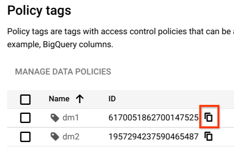Open the dm2 policy tag
Viewport: 234px width, 165px height.
71,137
